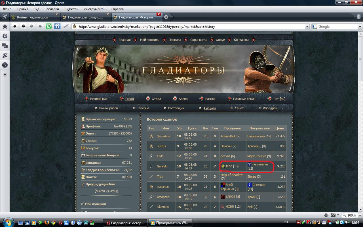The height and width of the screenshot is (227, 363).
Task: Expand the search engine dropdown arrow
Action: click(x=360, y=27)
